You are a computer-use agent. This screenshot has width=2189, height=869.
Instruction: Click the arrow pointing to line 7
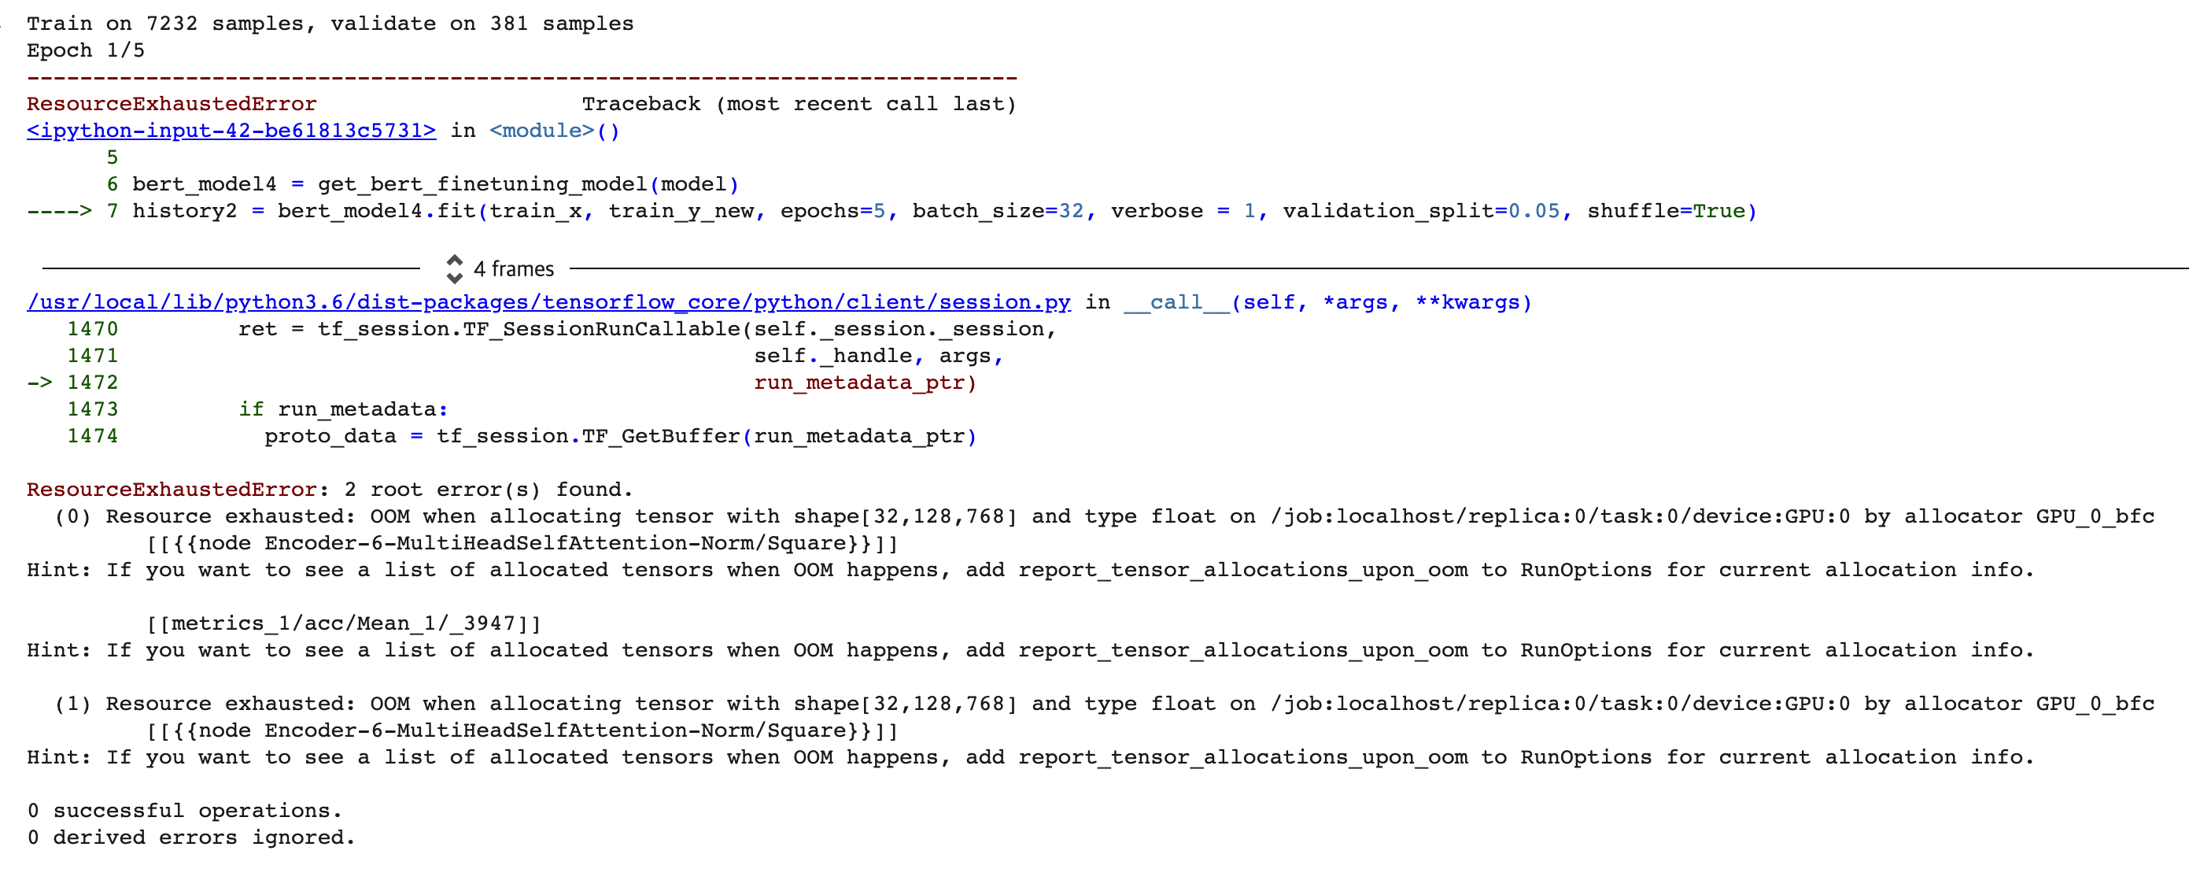pyautogui.click(x=59, y=211)
